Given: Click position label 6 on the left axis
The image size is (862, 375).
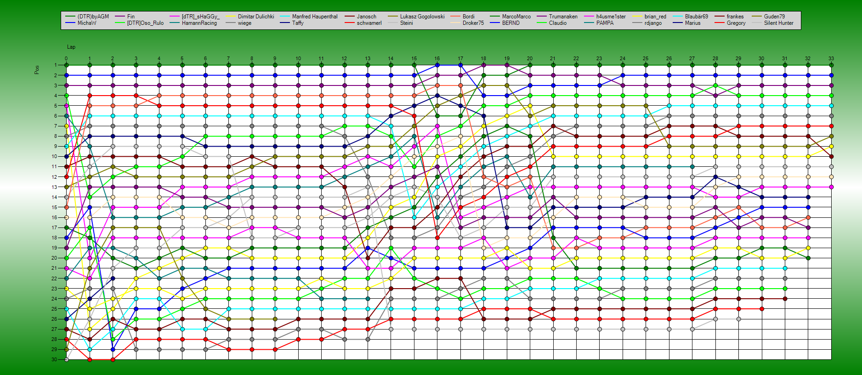Looking at the screenshot, I should click(55, 116).
